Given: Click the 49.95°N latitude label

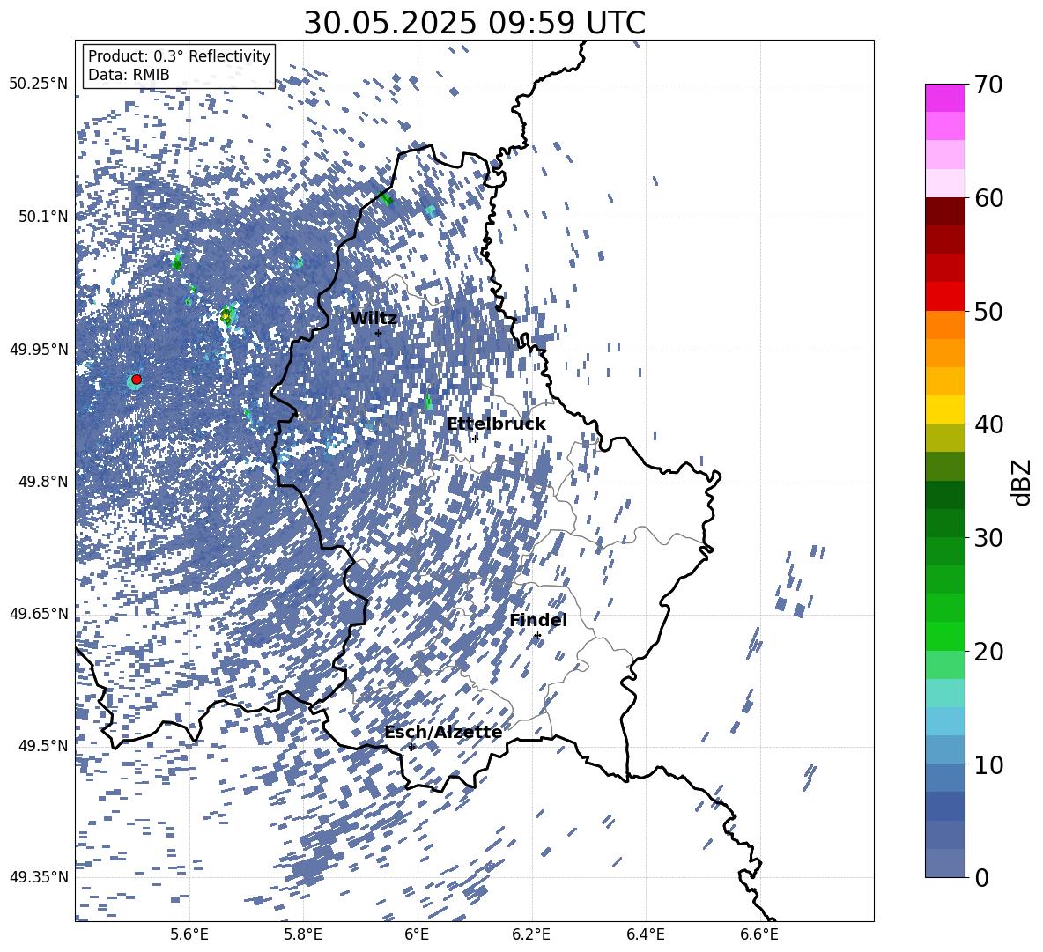Looking at the screenshot, I should click(x=39, y=350).
